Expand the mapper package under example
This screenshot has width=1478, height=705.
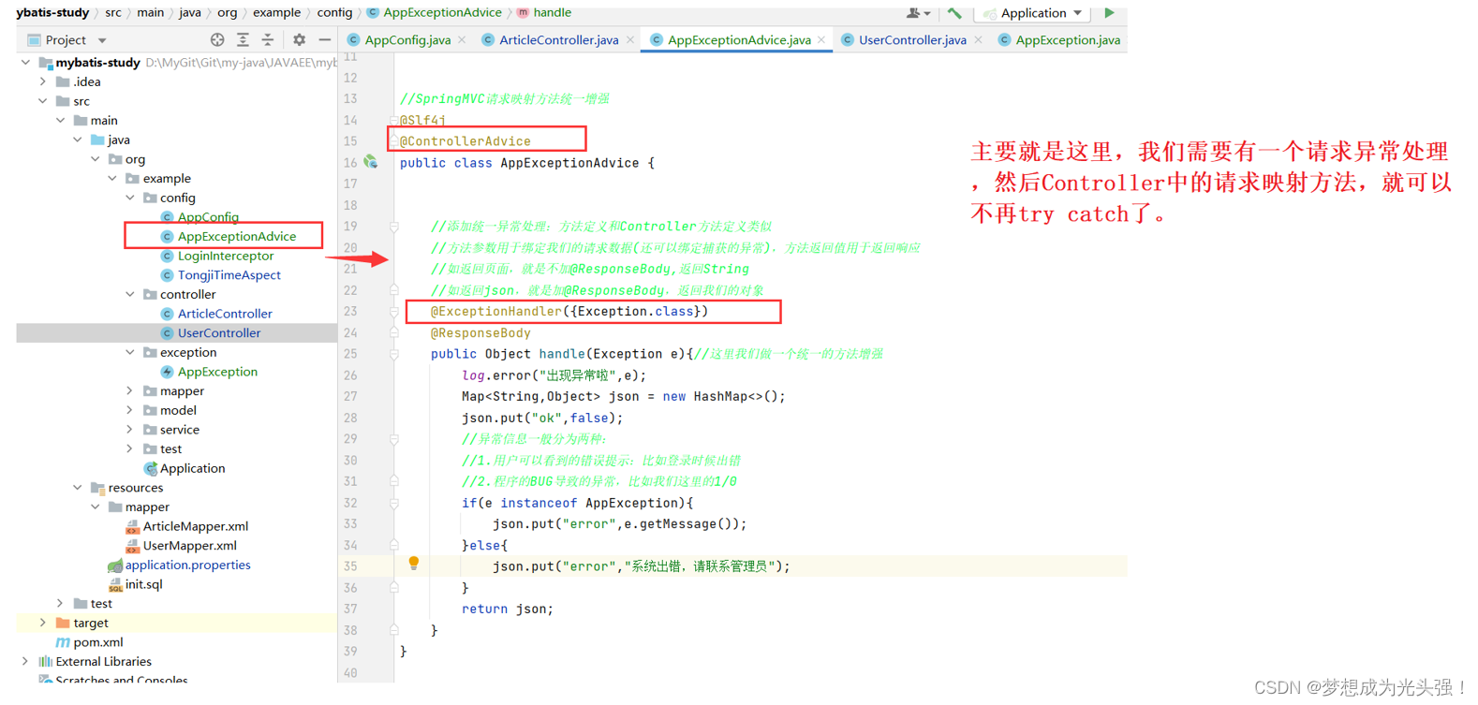click(x=130, y=390)
